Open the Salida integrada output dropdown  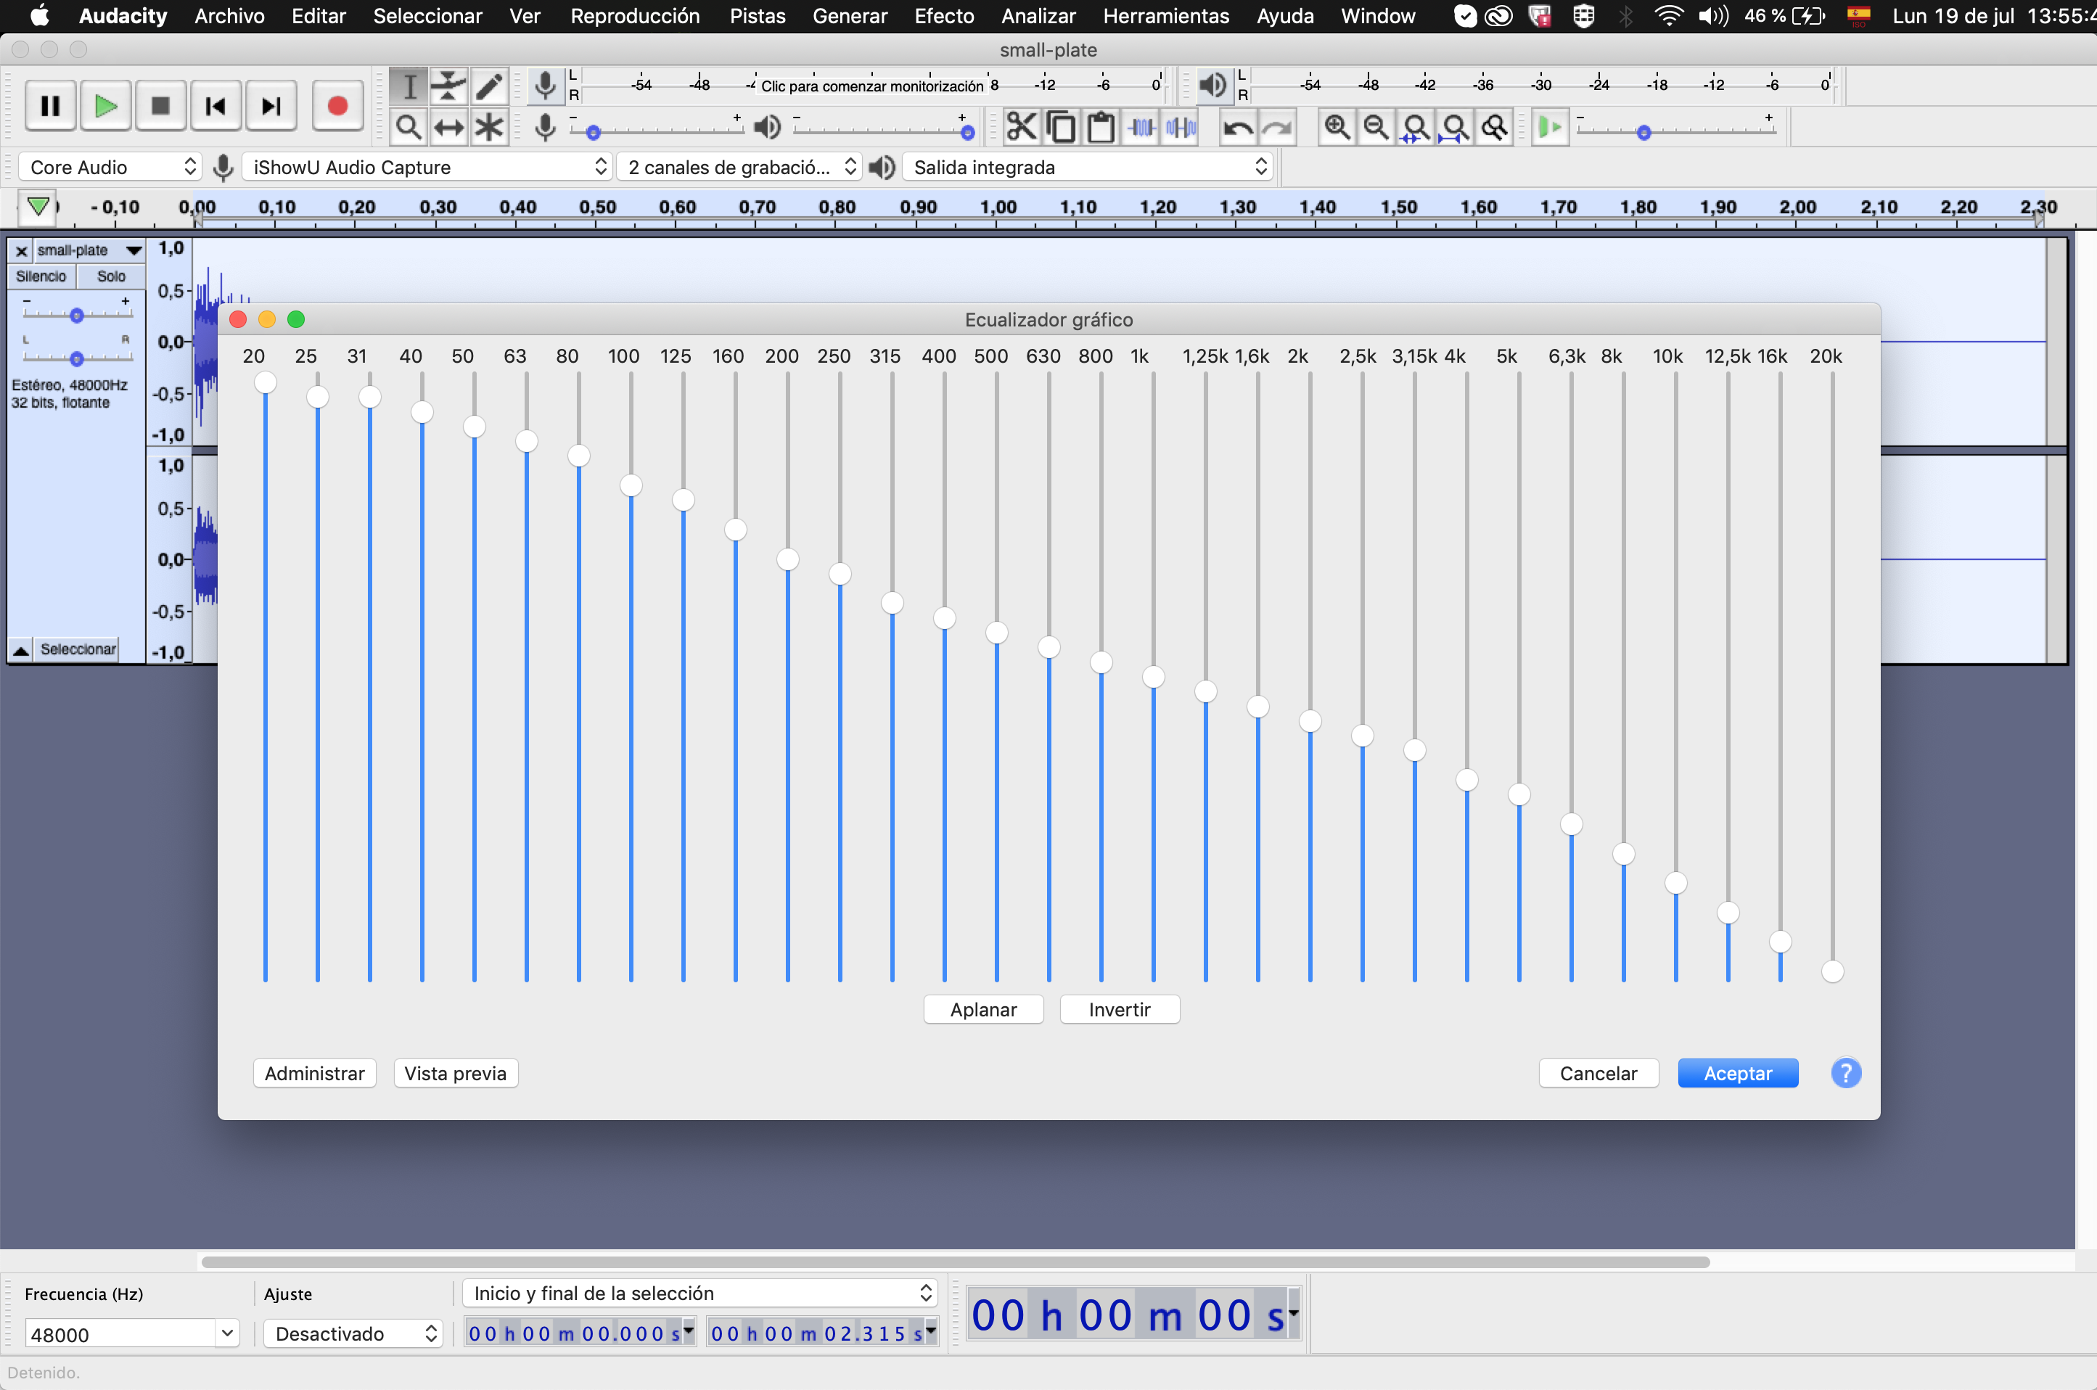click(x=1087, y=168)
